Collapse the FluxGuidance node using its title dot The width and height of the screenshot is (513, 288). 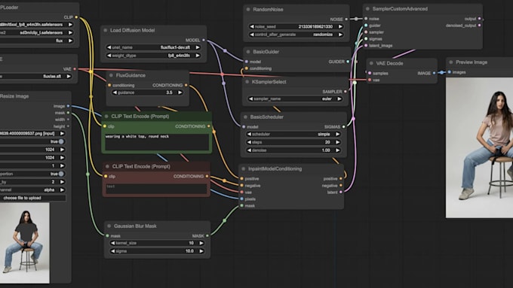[111, 75]
